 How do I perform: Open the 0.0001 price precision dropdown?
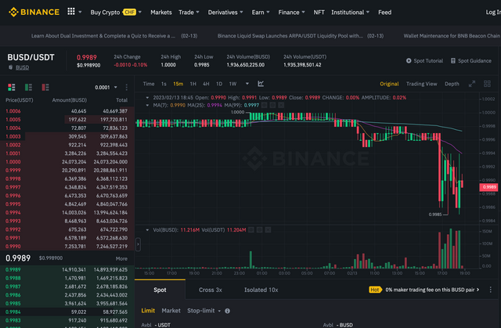coord(106,87)
